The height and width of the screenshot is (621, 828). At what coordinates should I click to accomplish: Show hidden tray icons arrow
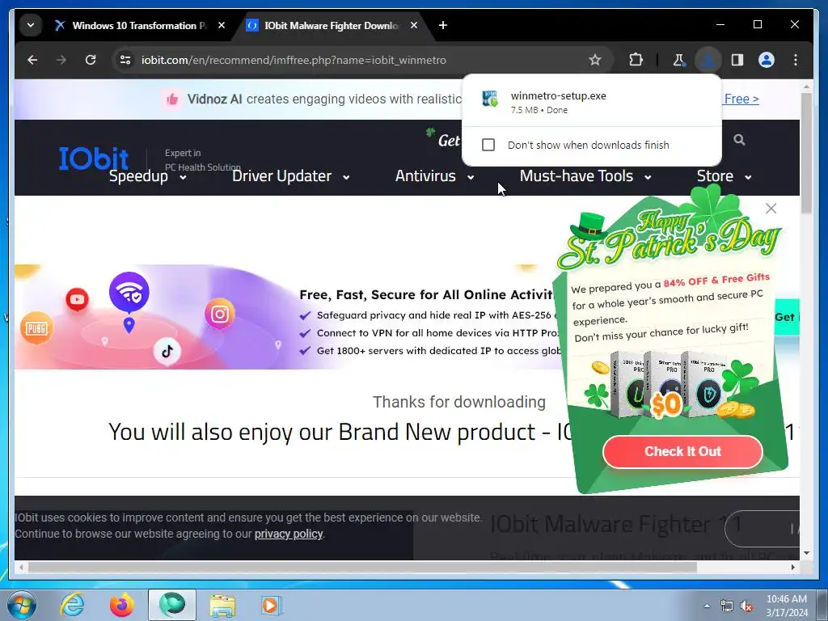(x=707, y=606)
